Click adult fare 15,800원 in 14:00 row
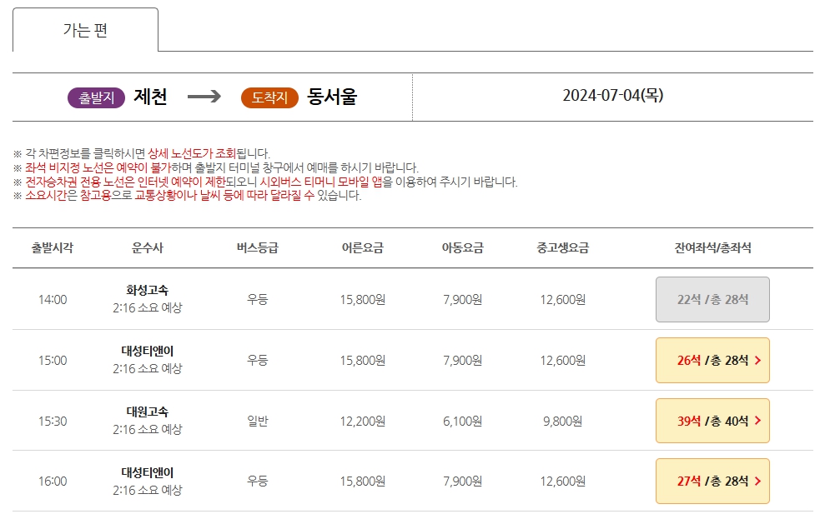Viewport: 825px width, 514px height. coord(363,300)
